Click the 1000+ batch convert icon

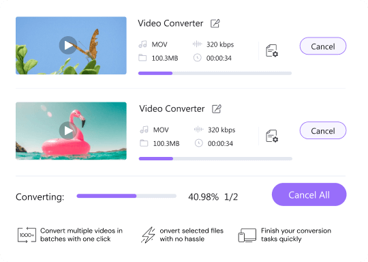[x=27, y=235]
